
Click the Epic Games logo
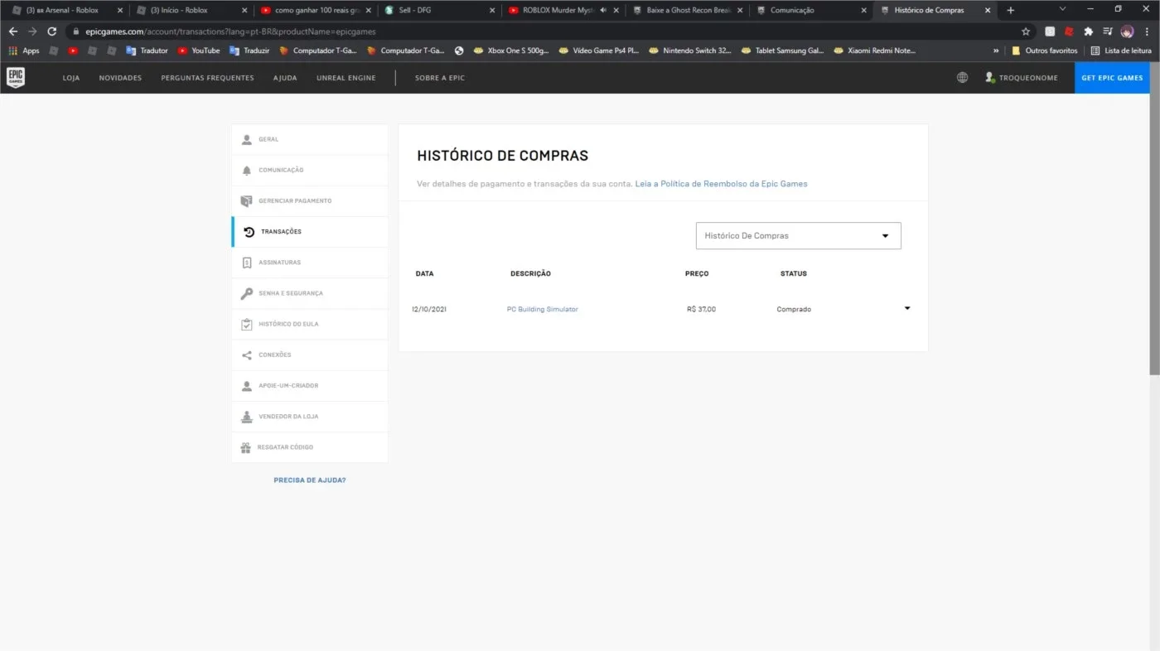pyautogui.click(x=15, y=78)
